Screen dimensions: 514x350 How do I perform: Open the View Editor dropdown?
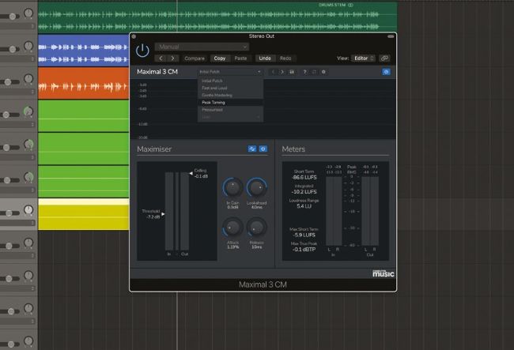pyautogui.click(x=362, y=58)
